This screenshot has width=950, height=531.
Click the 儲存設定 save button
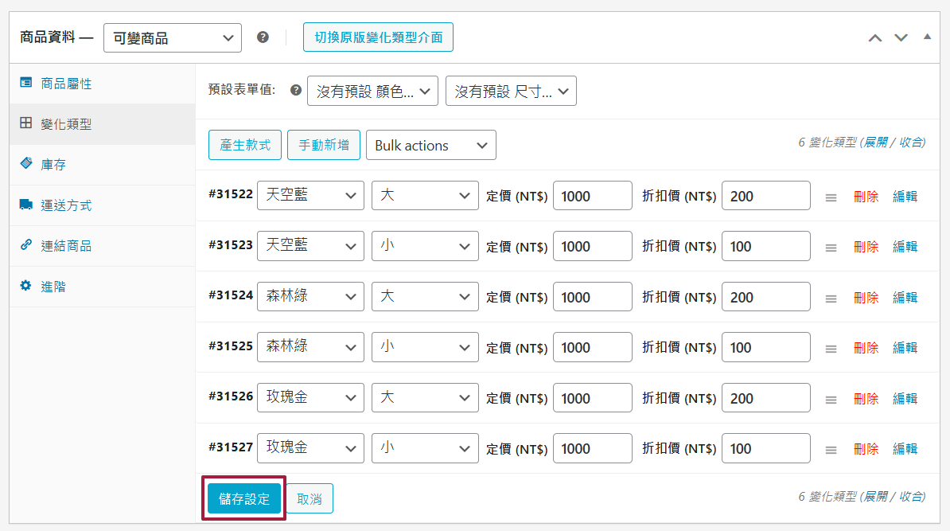click(x=243, y=498)
